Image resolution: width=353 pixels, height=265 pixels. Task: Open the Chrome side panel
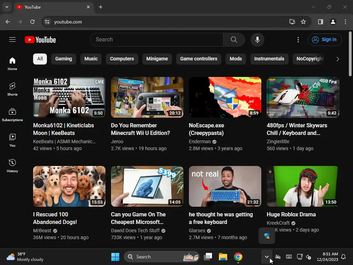point(321,22)
